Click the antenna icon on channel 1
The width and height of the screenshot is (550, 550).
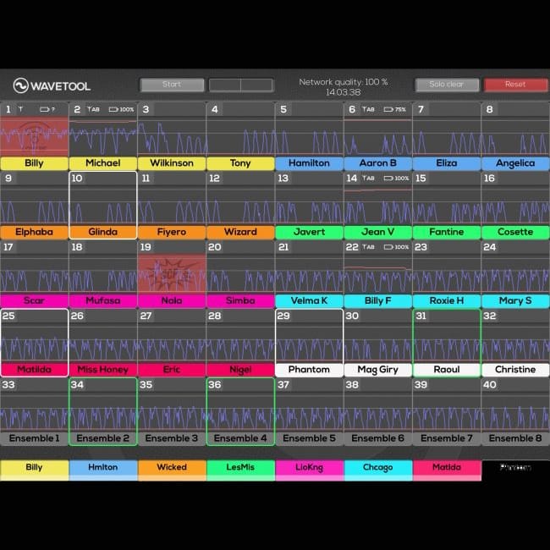point(20,109)
